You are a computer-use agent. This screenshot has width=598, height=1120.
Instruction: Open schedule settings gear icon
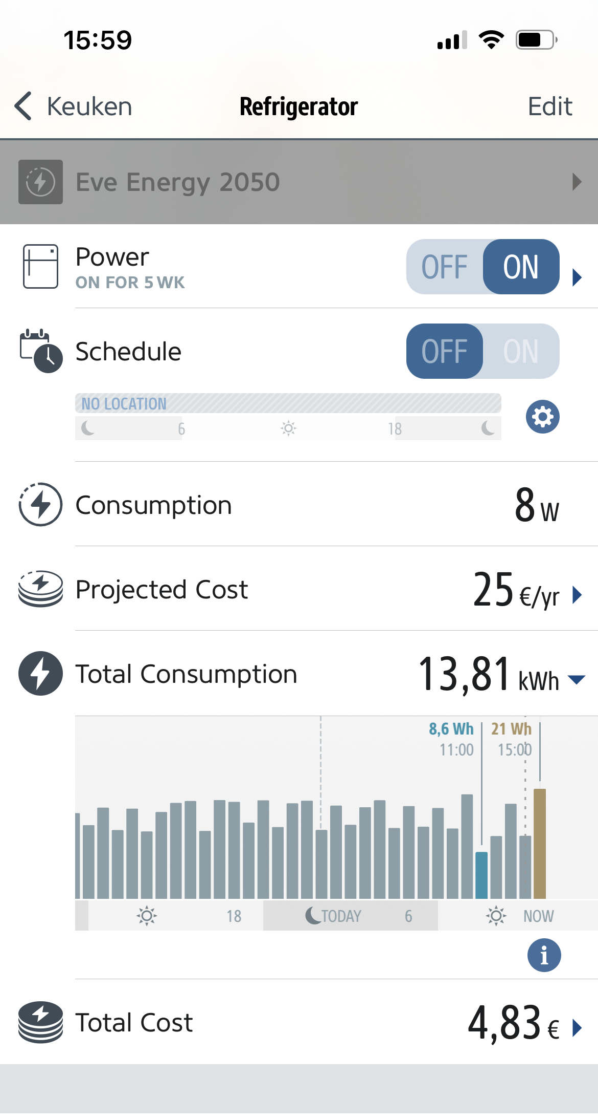click(x=542, y=417)
